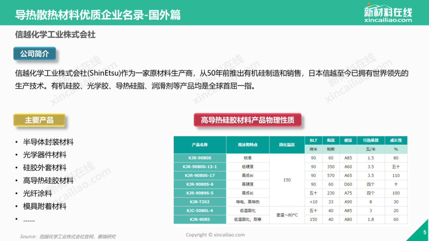Click the 高硬度 feature cell
Screen dimensions: 429x241
(x=247, y=184)
